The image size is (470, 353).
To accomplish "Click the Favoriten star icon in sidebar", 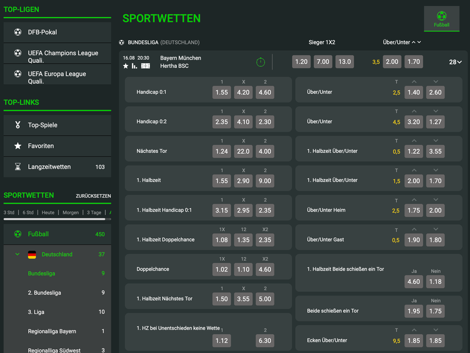I will [18, 146].
